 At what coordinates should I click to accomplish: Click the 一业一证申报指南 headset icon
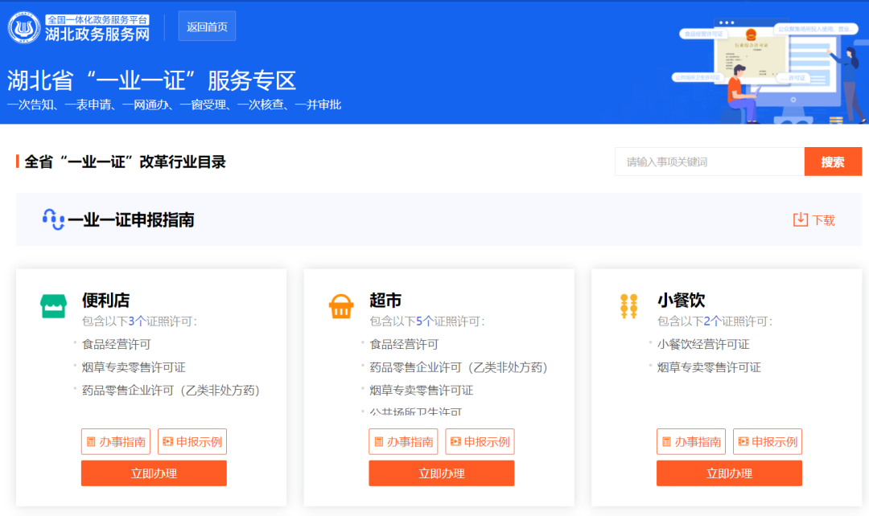53,219
